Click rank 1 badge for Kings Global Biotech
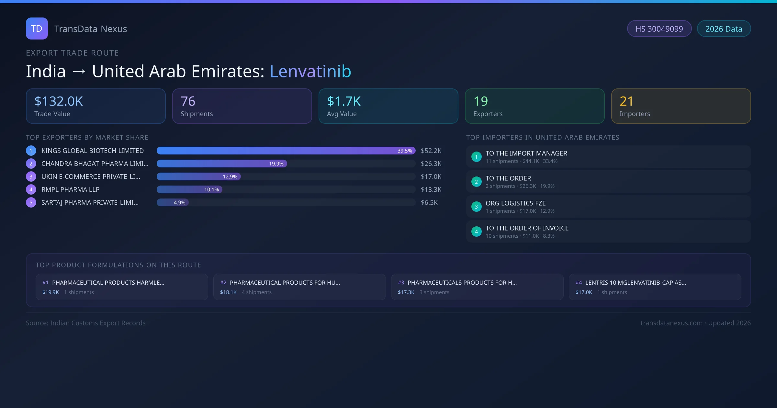This screenshot has width=777, height=408. tap(31, 151)
